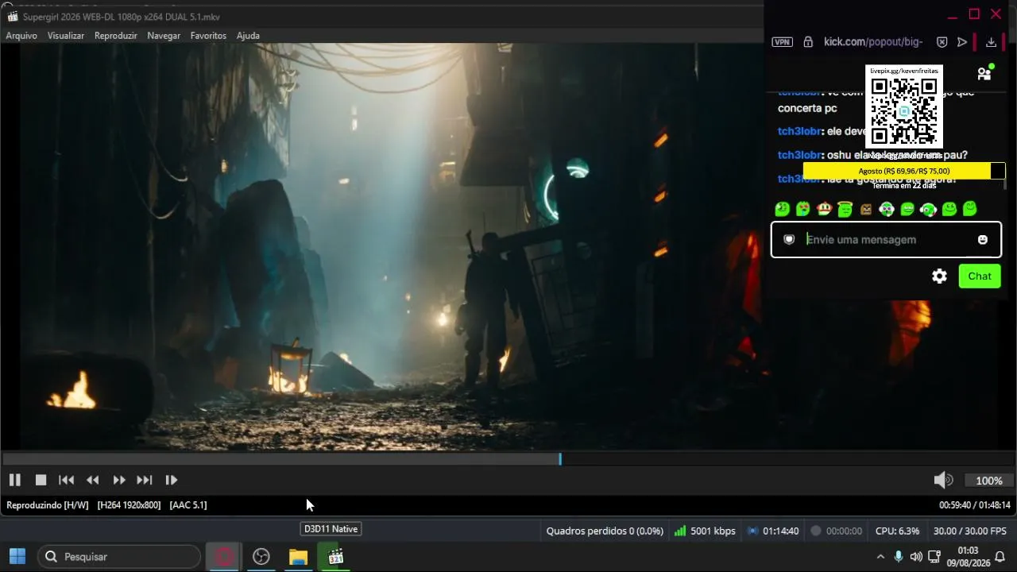Pause the movie playback
Image resolution: width=1017 pixels, height=572 pixels.
(14, 480)
